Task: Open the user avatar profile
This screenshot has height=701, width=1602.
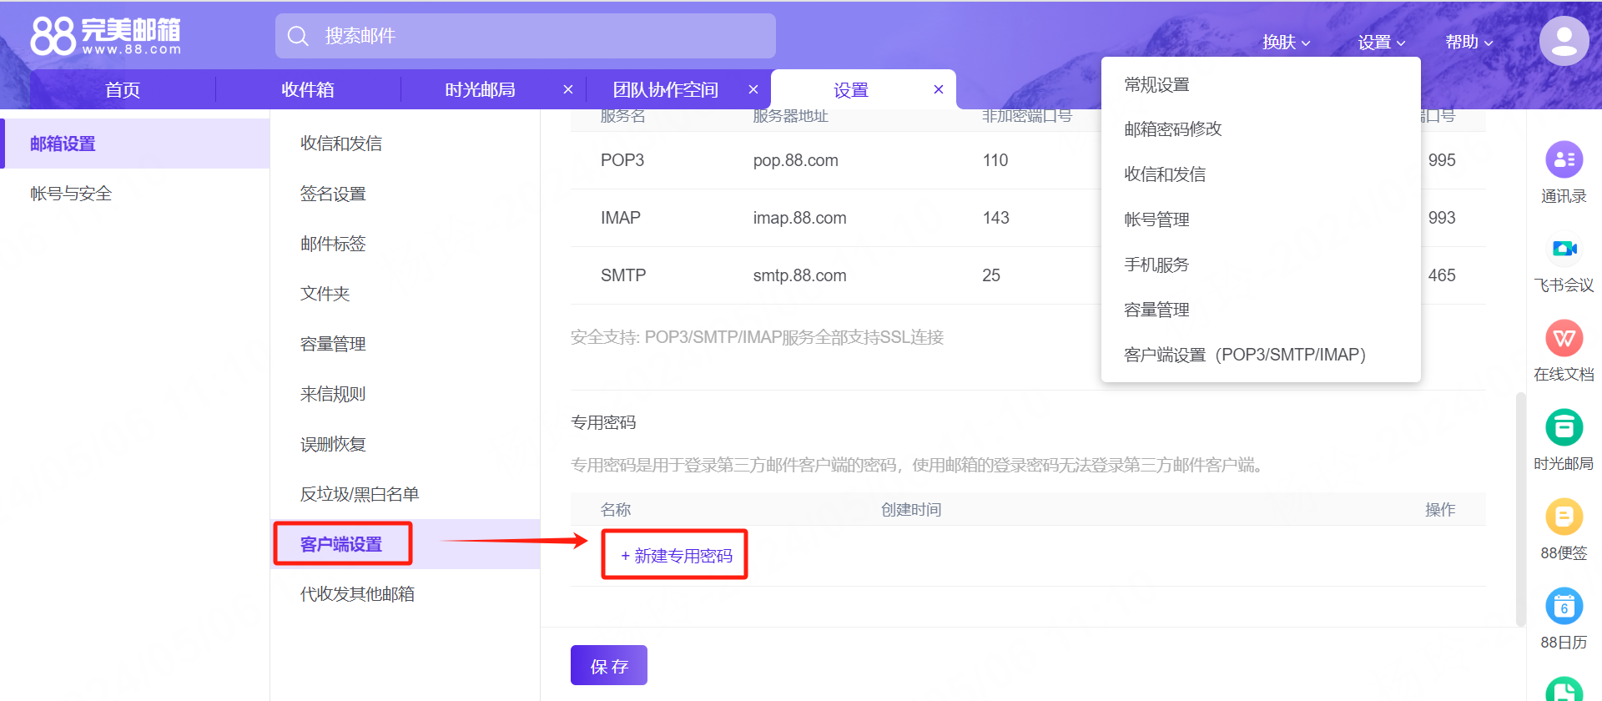Action: [x=1564, y=41]
